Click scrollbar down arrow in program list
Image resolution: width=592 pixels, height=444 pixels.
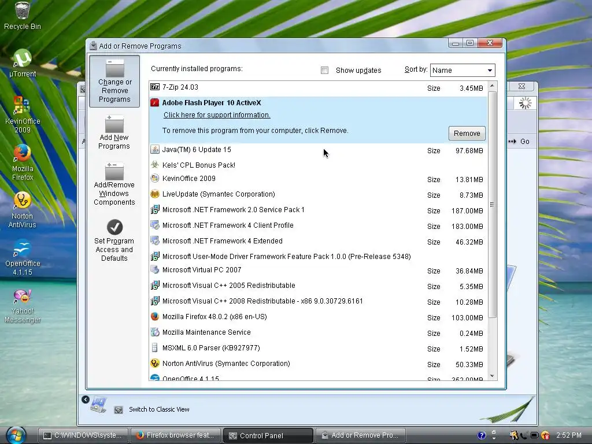[x=492, y=376]
